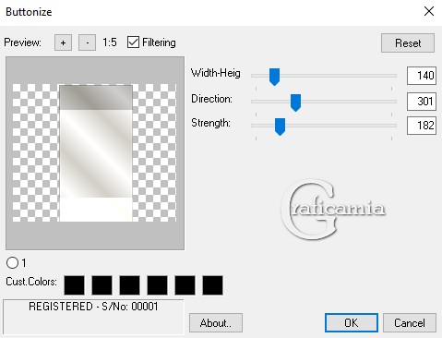
Task: Select radio button labeled 1
Action: pyautogui.click(x=12, y=263)
